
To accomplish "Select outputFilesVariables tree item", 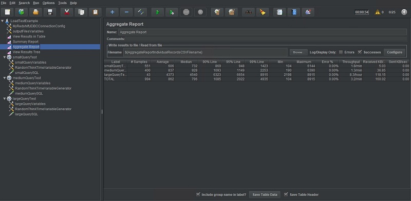I will click(28, 31).
